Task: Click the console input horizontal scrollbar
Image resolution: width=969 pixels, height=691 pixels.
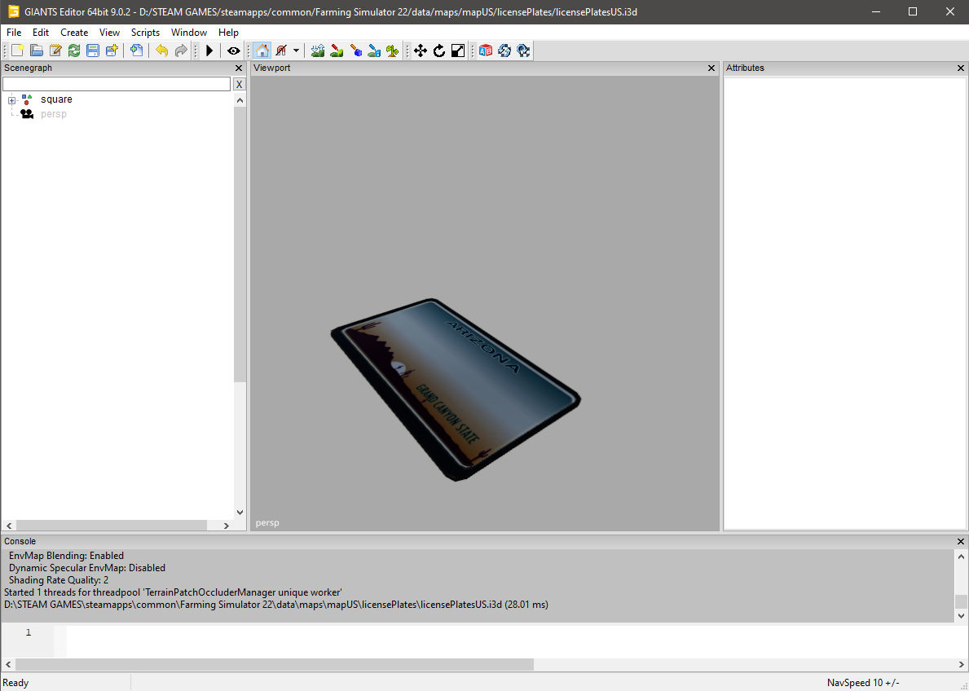Action: [x=275, y=665]
